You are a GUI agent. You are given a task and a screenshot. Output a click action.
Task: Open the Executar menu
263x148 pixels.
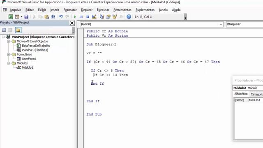pos(103,10)
